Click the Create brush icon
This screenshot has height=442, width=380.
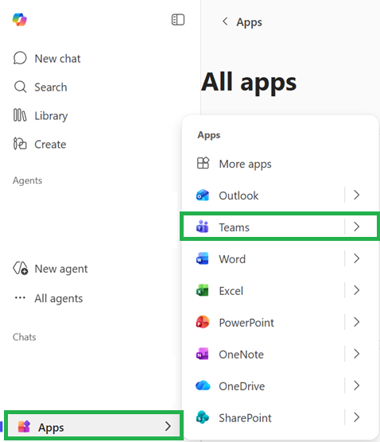[20, 143]
